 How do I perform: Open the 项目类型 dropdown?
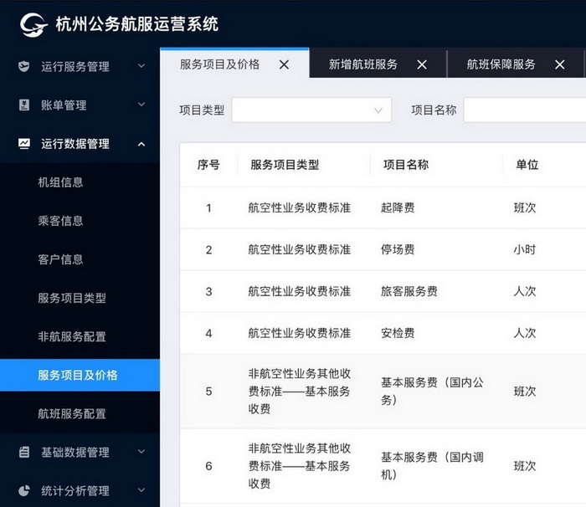(x=311, y=110)
